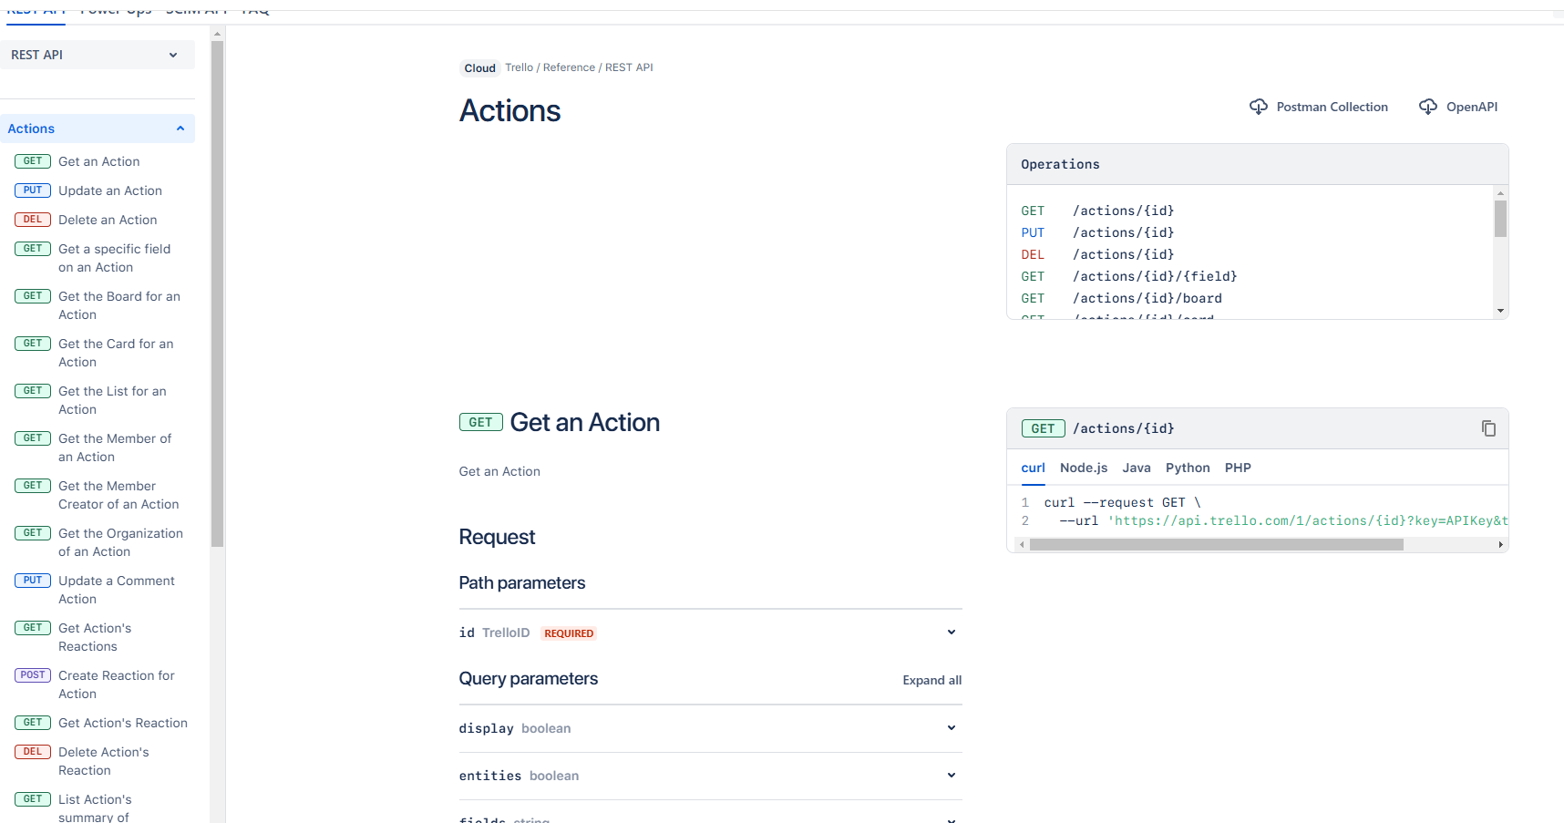Click the Cloud badge in breadcrumb
This screenshot has height=823, width=1564.
click(x=479, y=68)
